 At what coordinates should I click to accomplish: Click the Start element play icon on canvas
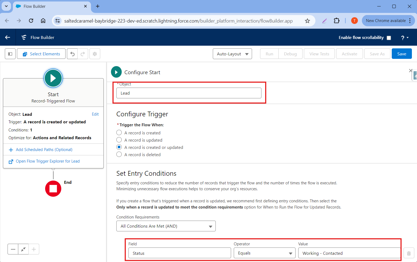pyautogui.click(x=53, y=78)
